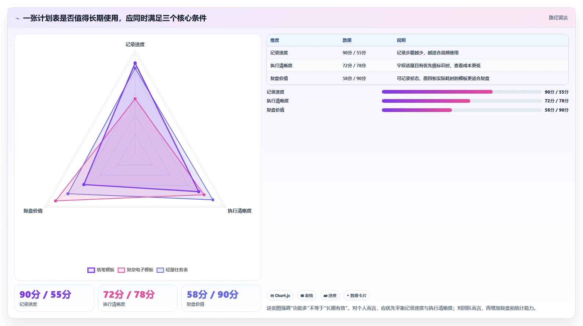Click the 数据卡片 tag chip

[x=356, y=296]
